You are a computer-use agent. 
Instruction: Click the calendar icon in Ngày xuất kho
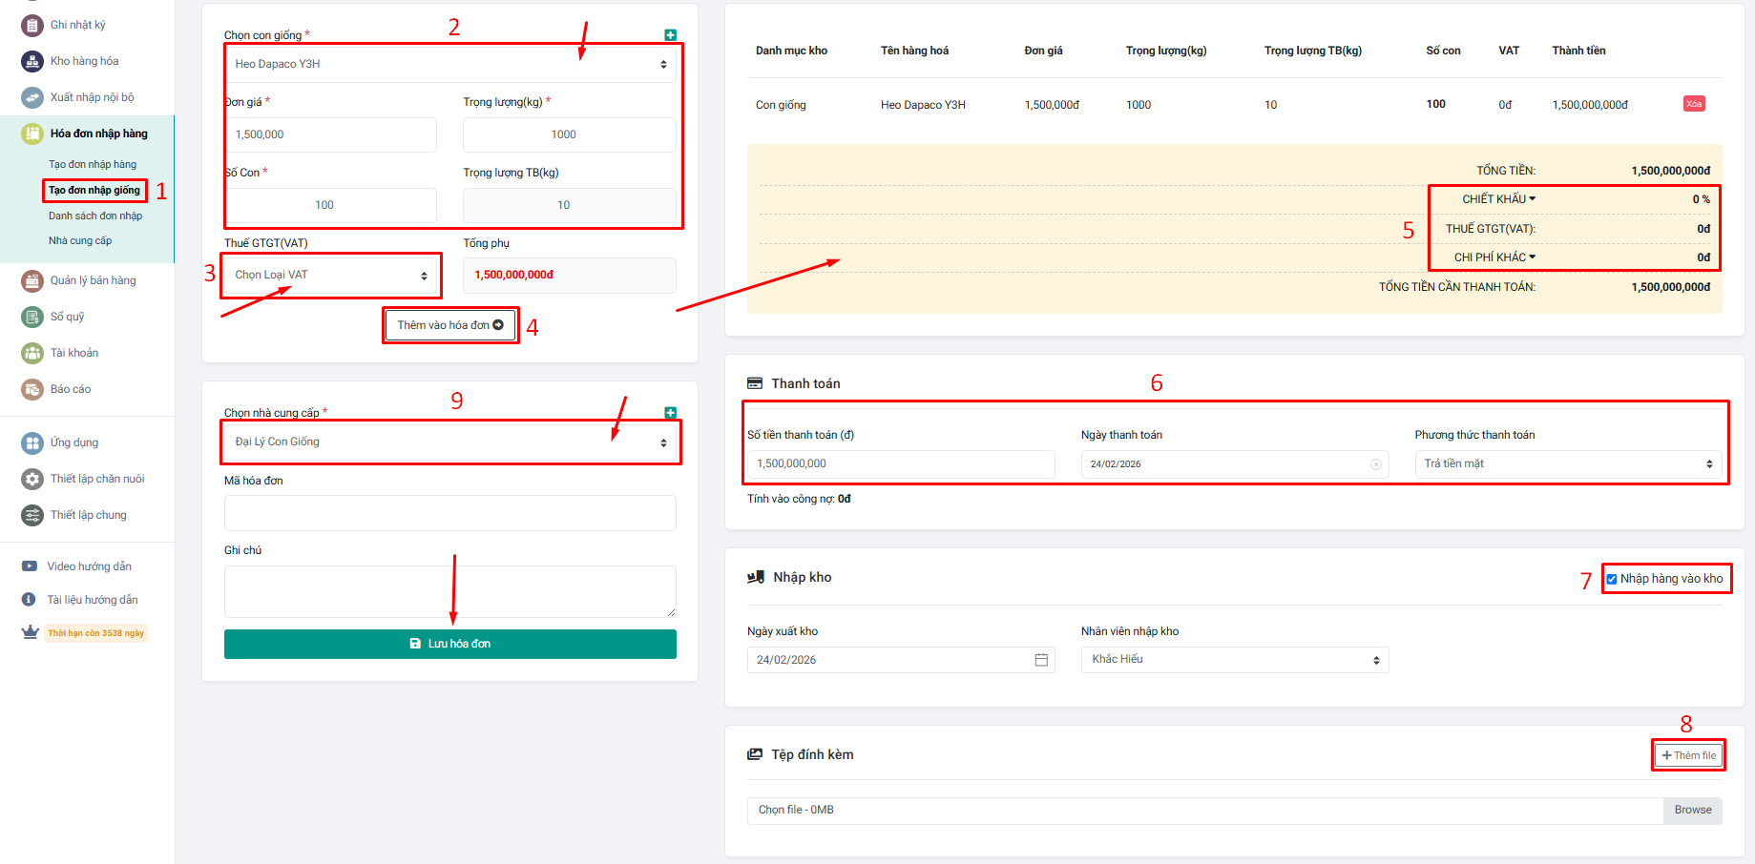click(1041, 660)
